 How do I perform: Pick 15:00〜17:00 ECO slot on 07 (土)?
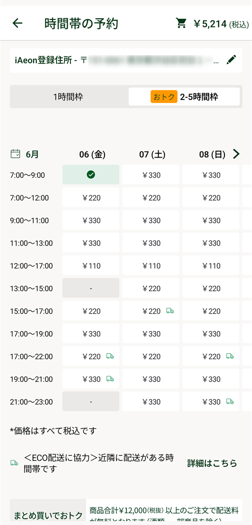151,311
